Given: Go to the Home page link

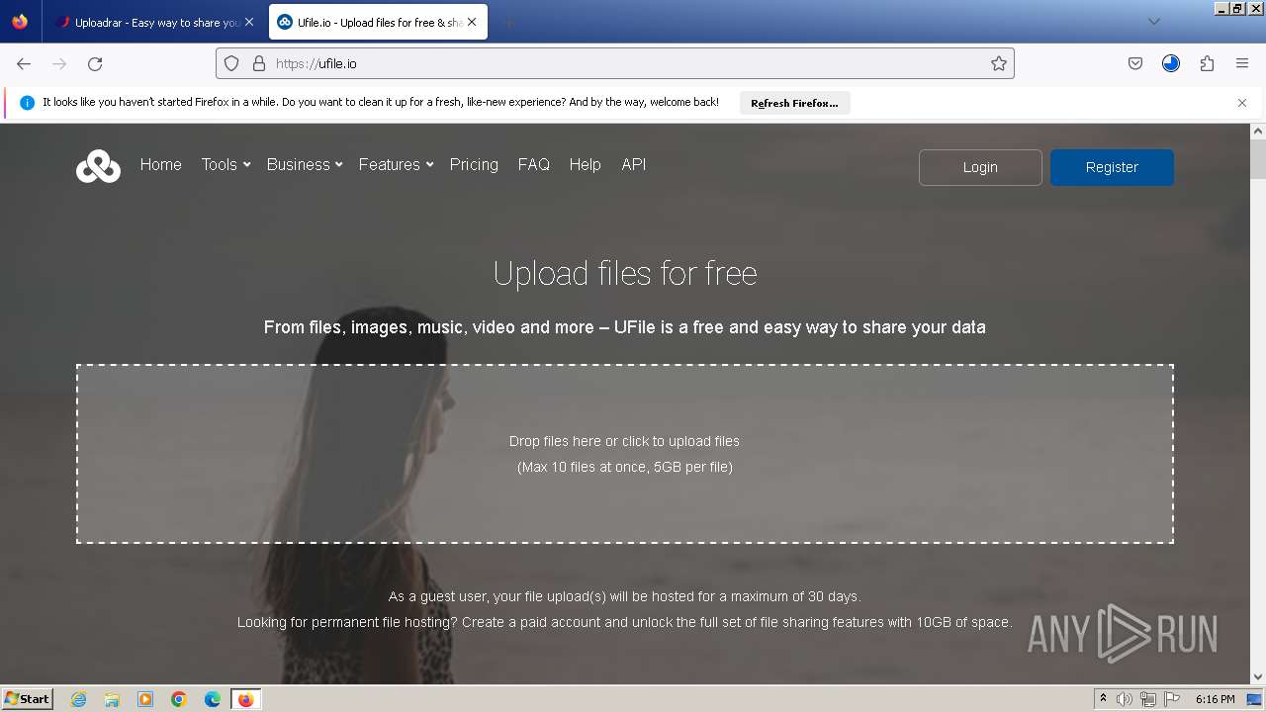Looking at the screenshot, I should click(160, 164).
